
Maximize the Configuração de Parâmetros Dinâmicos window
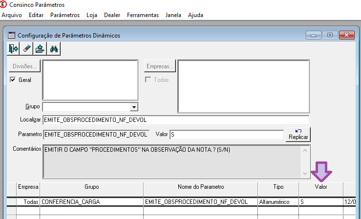pos(330,35)
